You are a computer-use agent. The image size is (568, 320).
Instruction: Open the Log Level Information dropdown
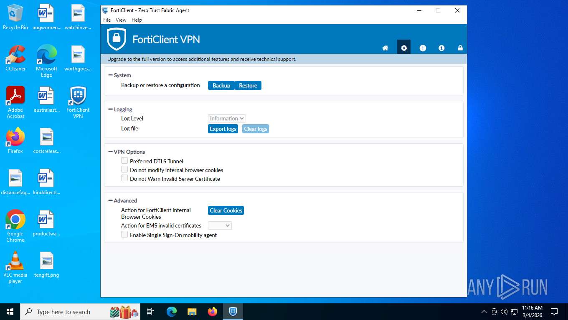coord(227,118)
